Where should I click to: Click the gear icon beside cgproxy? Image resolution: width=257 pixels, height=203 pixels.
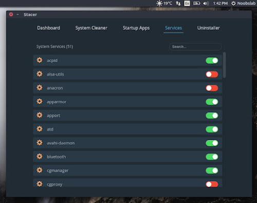[40, 184]
